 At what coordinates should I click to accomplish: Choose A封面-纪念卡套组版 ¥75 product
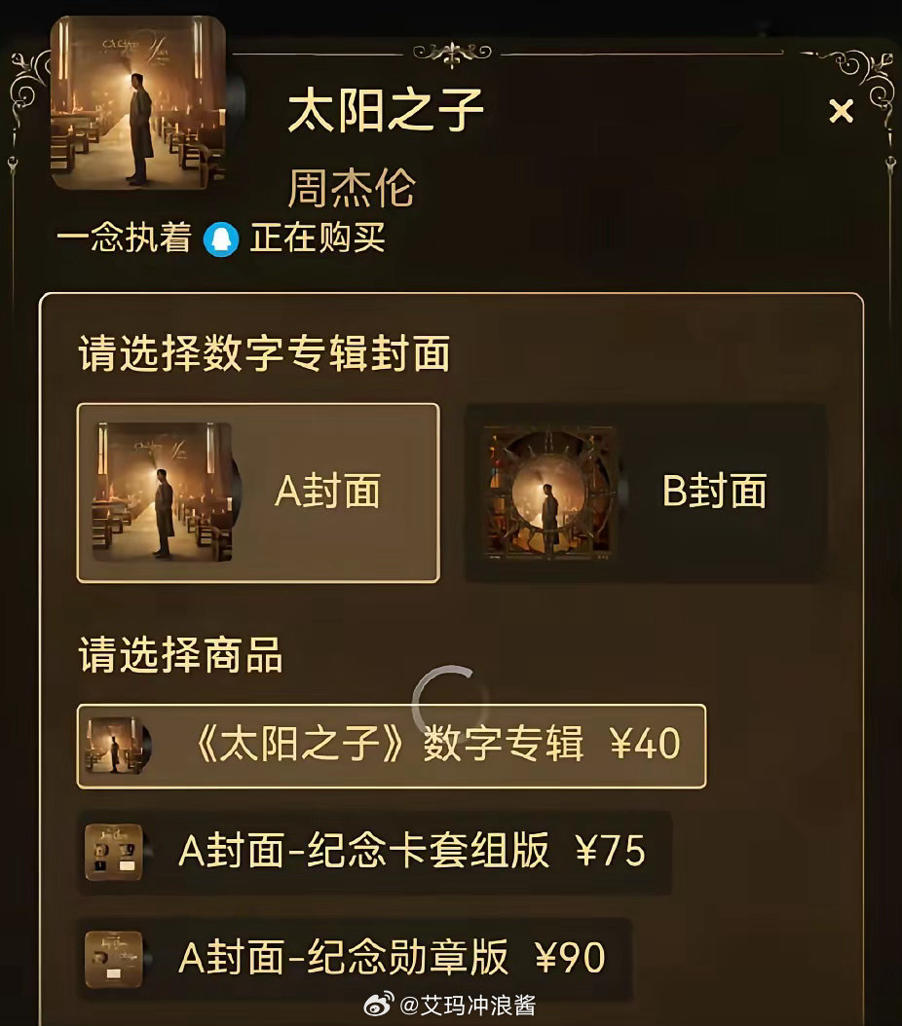[374, 853]
